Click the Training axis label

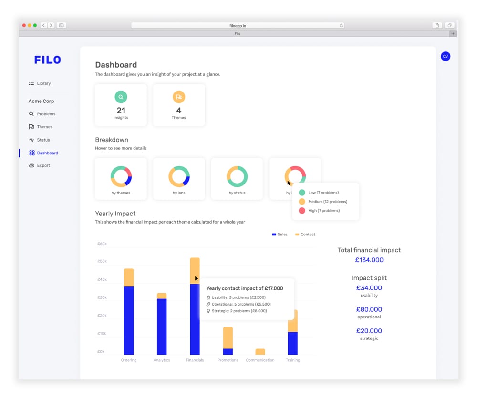pyautogui.click(x=293, y=360)
